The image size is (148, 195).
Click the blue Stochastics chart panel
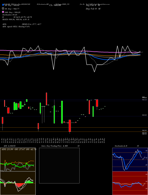[x=130, y=160]
